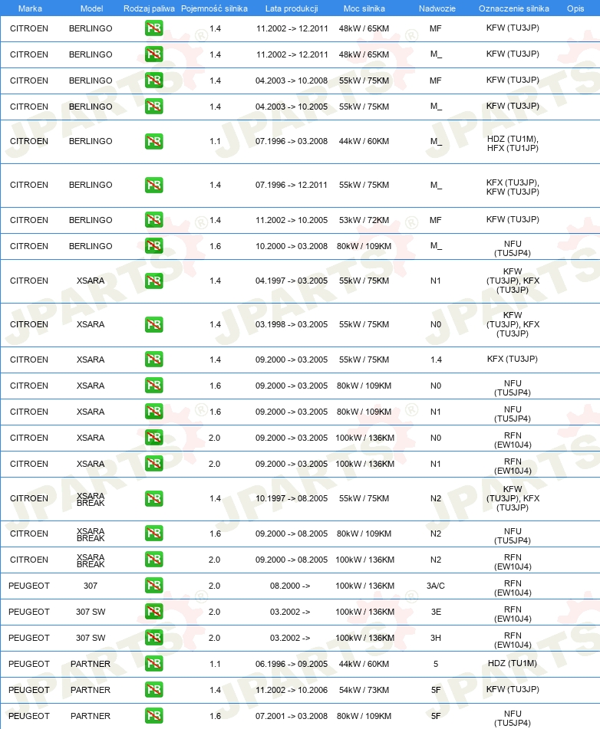This screenshot has width=600, height=729.
Task: Click the 'Model' column header
Action: click(91, 8)
